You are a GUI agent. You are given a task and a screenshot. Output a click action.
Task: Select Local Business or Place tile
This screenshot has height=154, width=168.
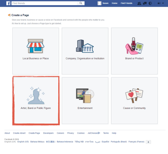pyautogui.click(x=36, y=51)
